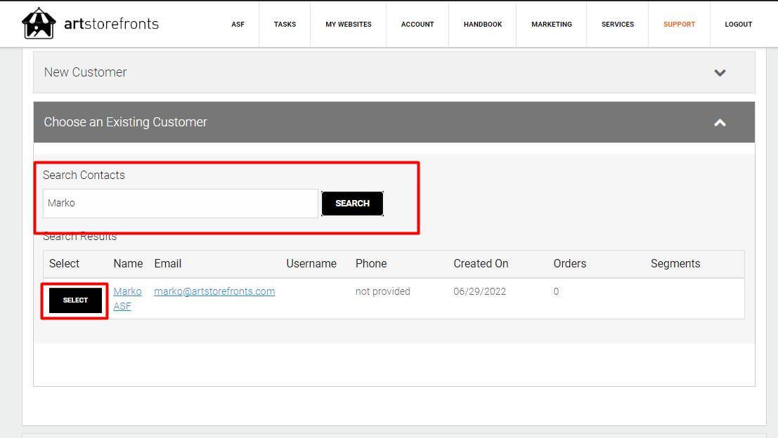Click the artstorefronts brand name text
778x438 pixels.
[x=112, y=24]
